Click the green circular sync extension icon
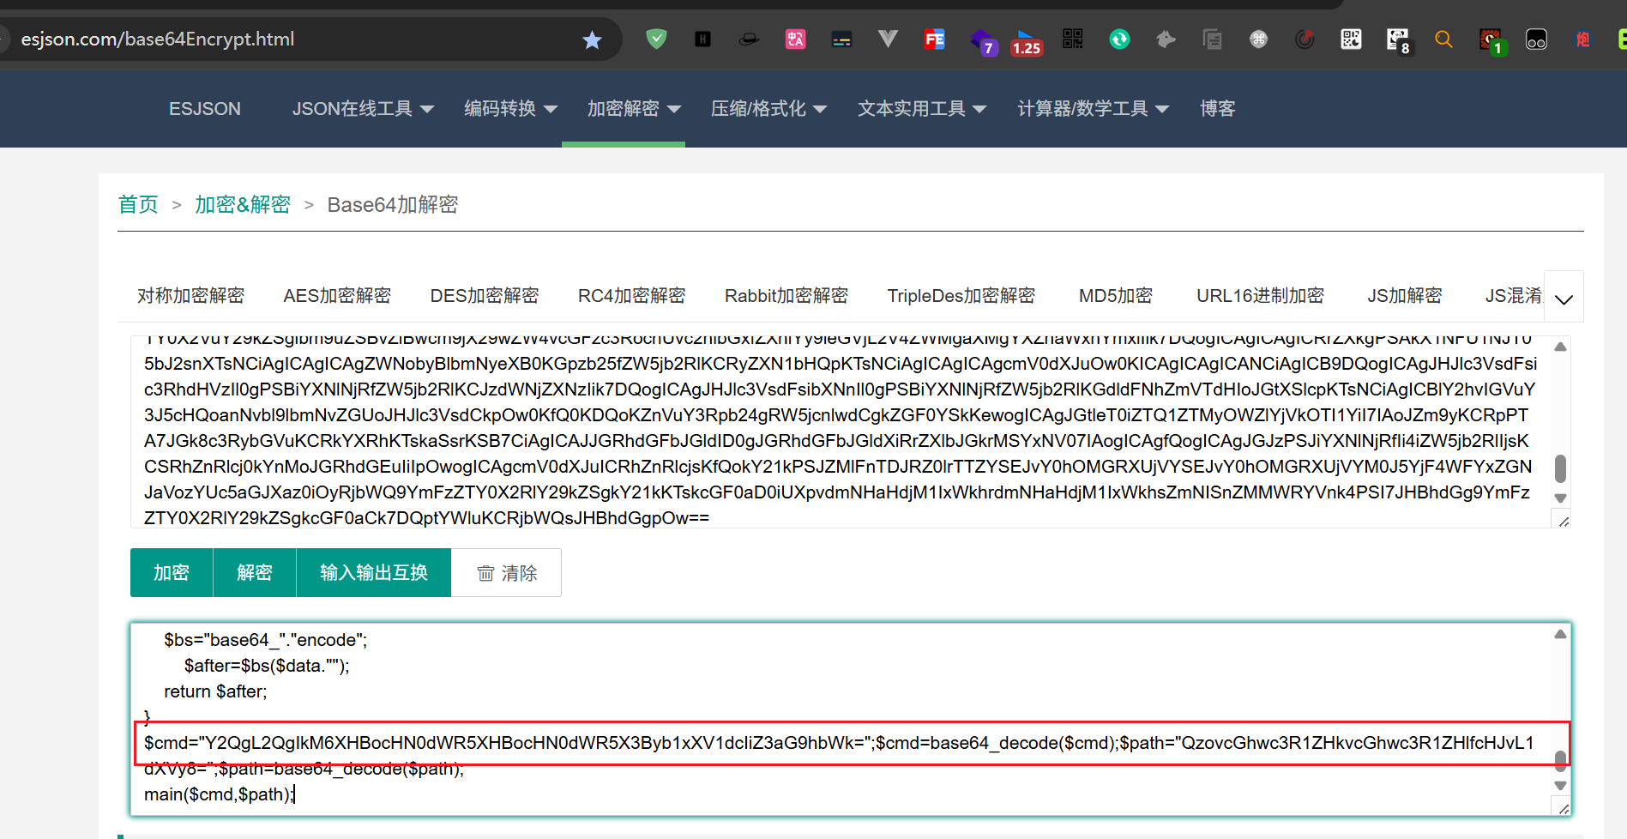 tap(1119, 39)
